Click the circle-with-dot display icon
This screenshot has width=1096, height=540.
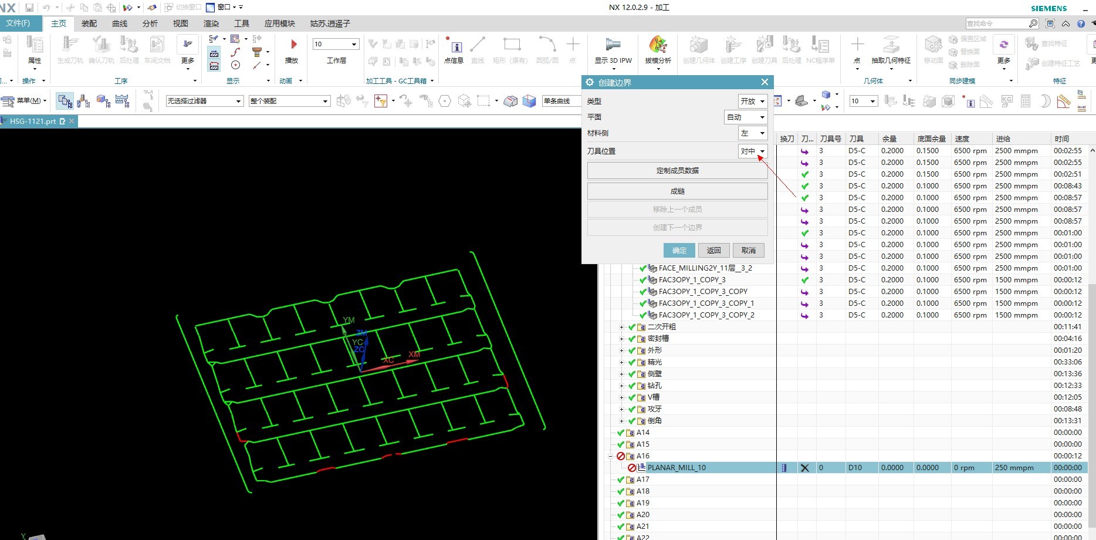click(x=236, y=65)
